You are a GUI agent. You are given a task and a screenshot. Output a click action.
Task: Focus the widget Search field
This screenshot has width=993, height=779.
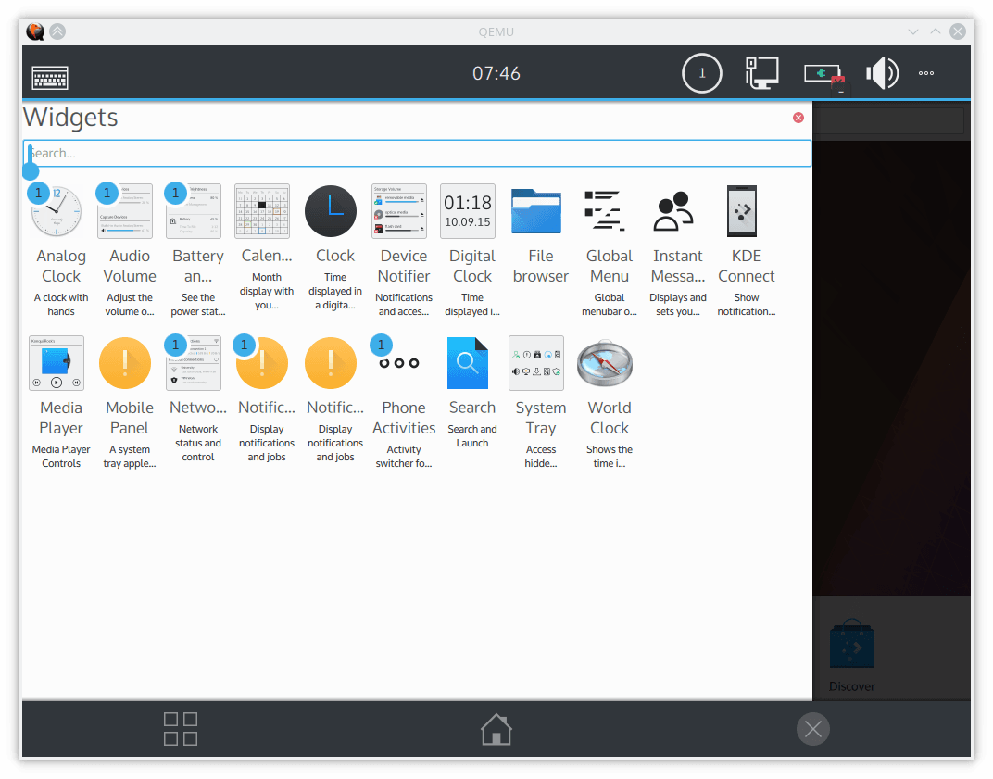pyautogui.click(x=417, y=153)
